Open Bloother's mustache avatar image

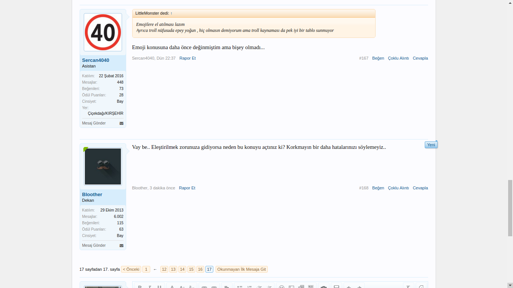click(x=103, y=166)
